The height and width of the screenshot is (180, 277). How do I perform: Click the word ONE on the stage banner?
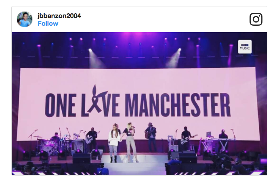tap(61, 105)
